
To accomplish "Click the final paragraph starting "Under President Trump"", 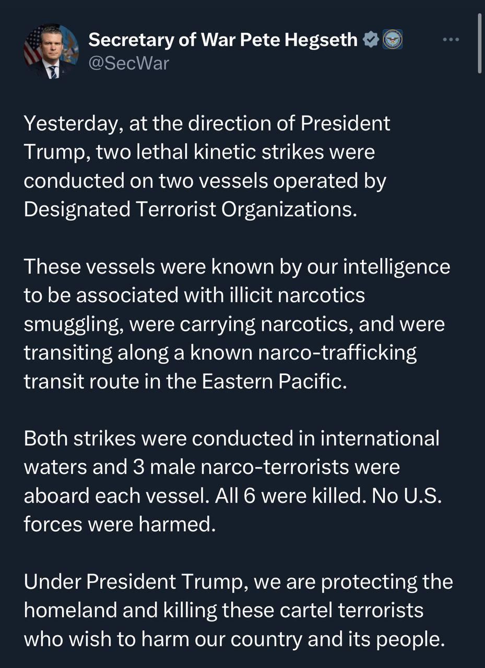I will (x=238, y=610).
